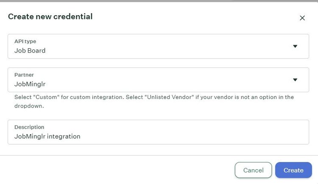Viewport: 318px width, 184px height.
Task: Click the "Create new credential" dialog title
Action: [50, 16]
